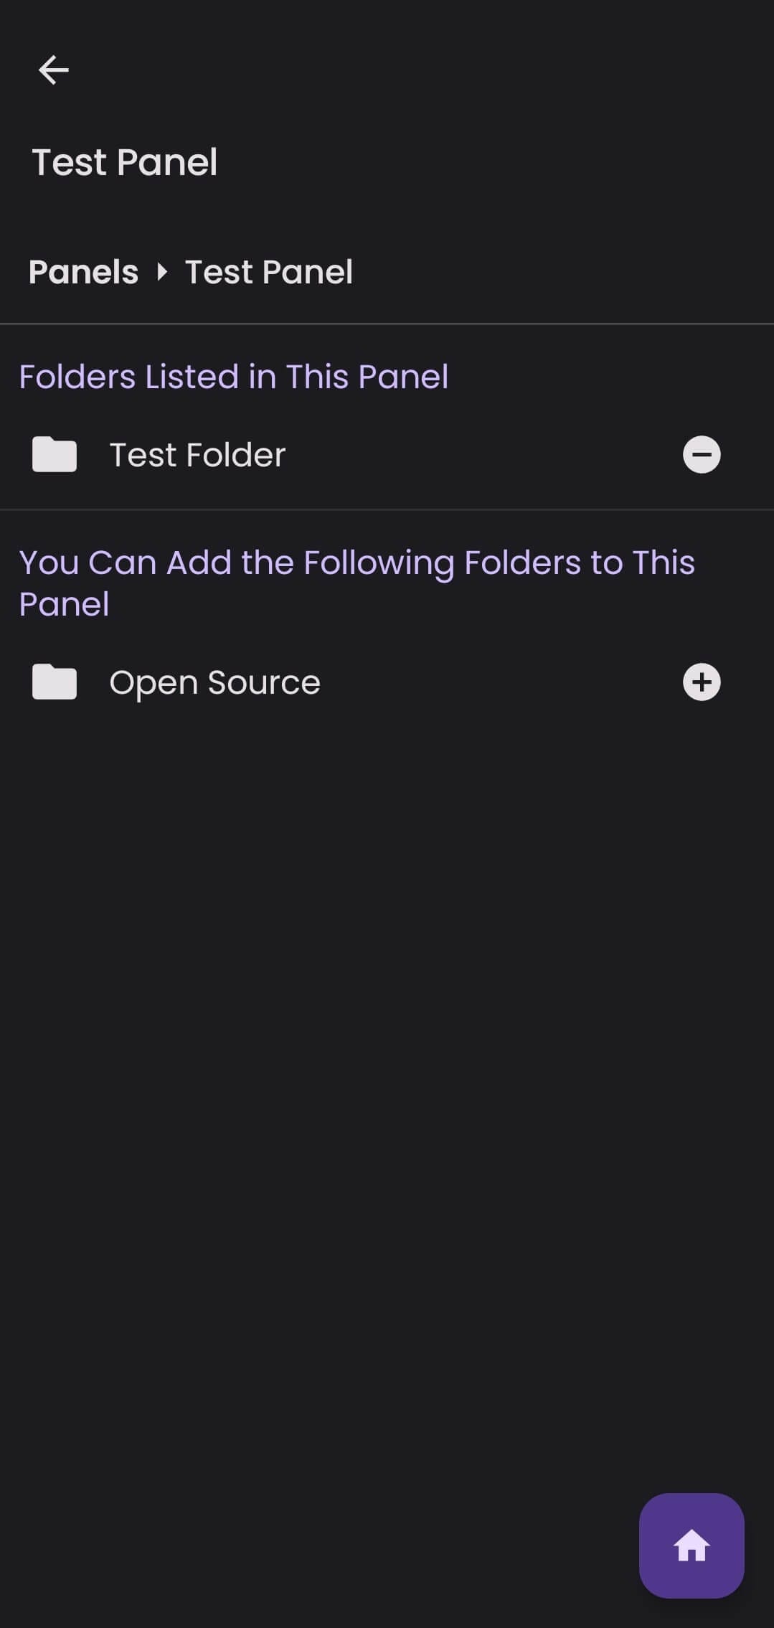
Task: Click blank space right of the breadcrumb
Action: tap(560, 272)
